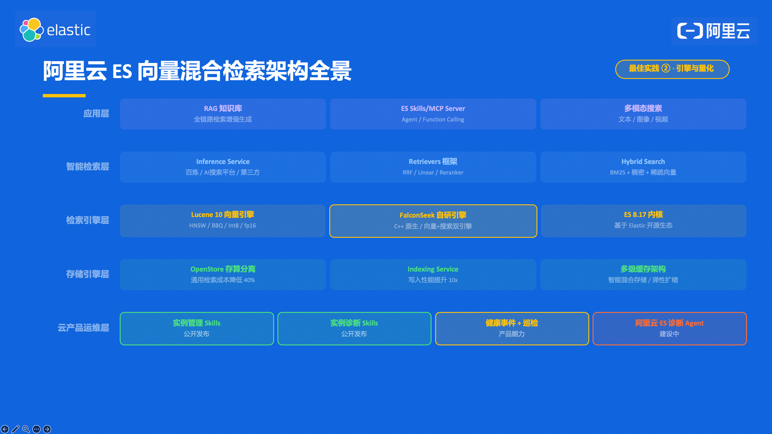Image resolution: width=772 pixels, height=434 pixels.
Task: Click the 实例诊断 Skills card
Action: (354, 329)
